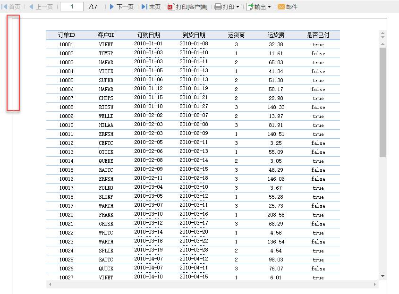Select customer cell VINET in row 10001
Image resolution: width=399 pixels, height=294 pixels.
coord(106,44)
